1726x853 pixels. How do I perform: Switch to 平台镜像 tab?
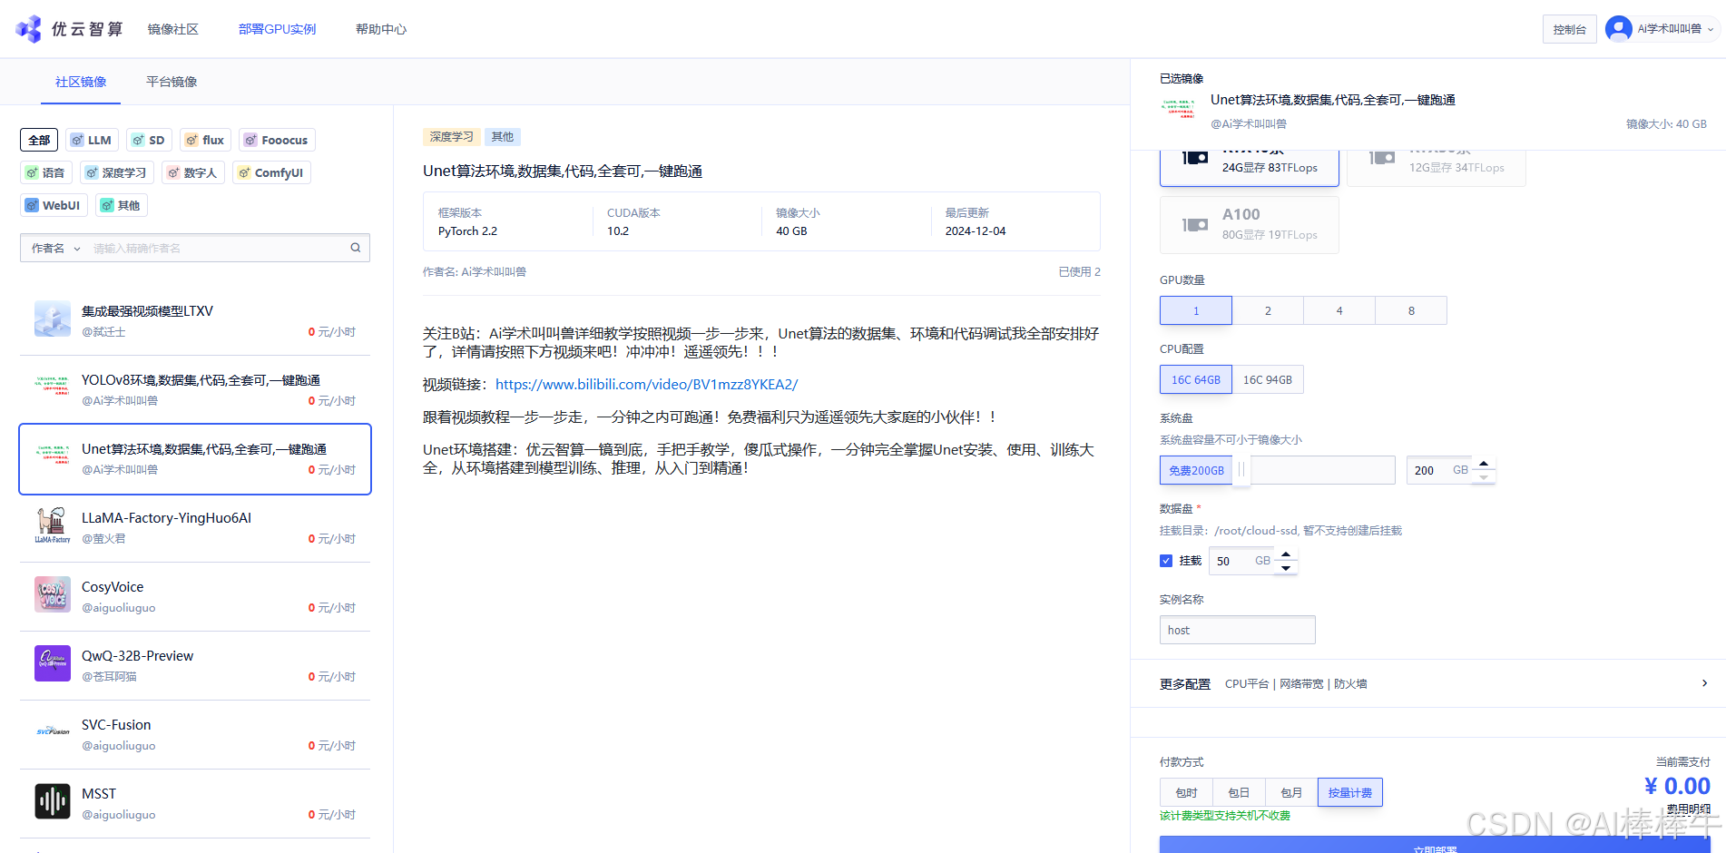pyautogui.click(x=172, y=82)
